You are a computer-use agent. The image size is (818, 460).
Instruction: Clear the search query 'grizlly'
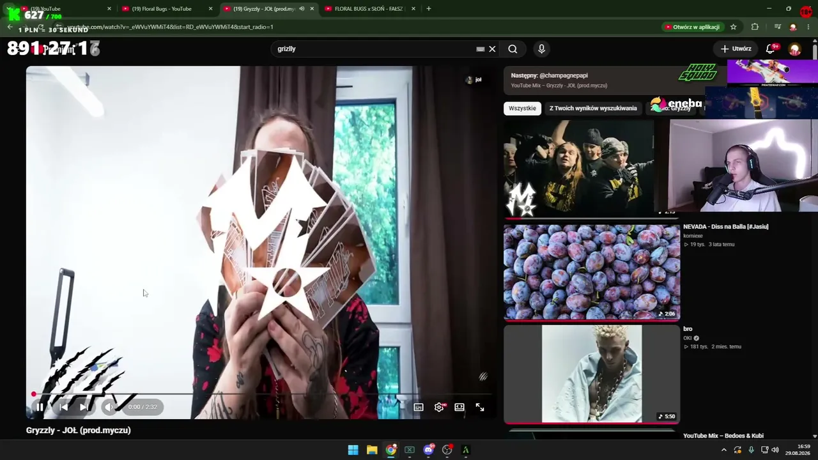point(492,49)
